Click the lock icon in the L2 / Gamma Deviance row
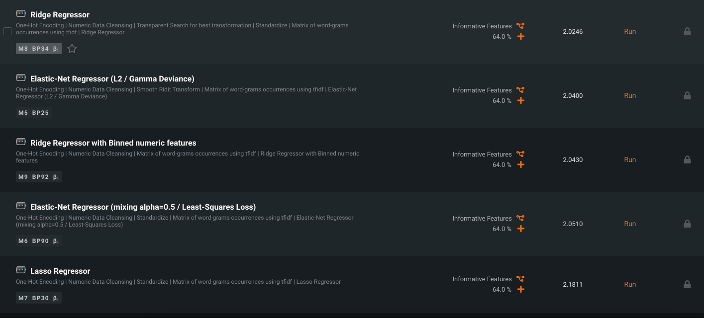 coord(687,95)
